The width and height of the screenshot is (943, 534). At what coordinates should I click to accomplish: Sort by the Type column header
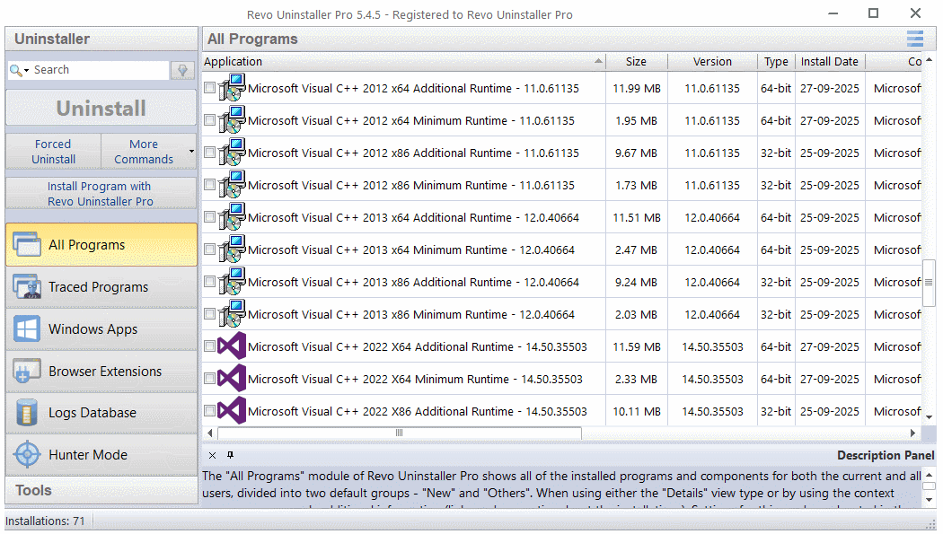pos(777,61)
